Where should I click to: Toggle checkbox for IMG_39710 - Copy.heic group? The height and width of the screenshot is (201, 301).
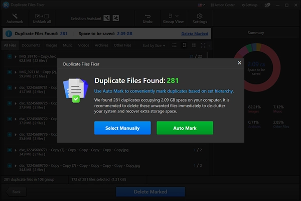[x=10, y=57]
